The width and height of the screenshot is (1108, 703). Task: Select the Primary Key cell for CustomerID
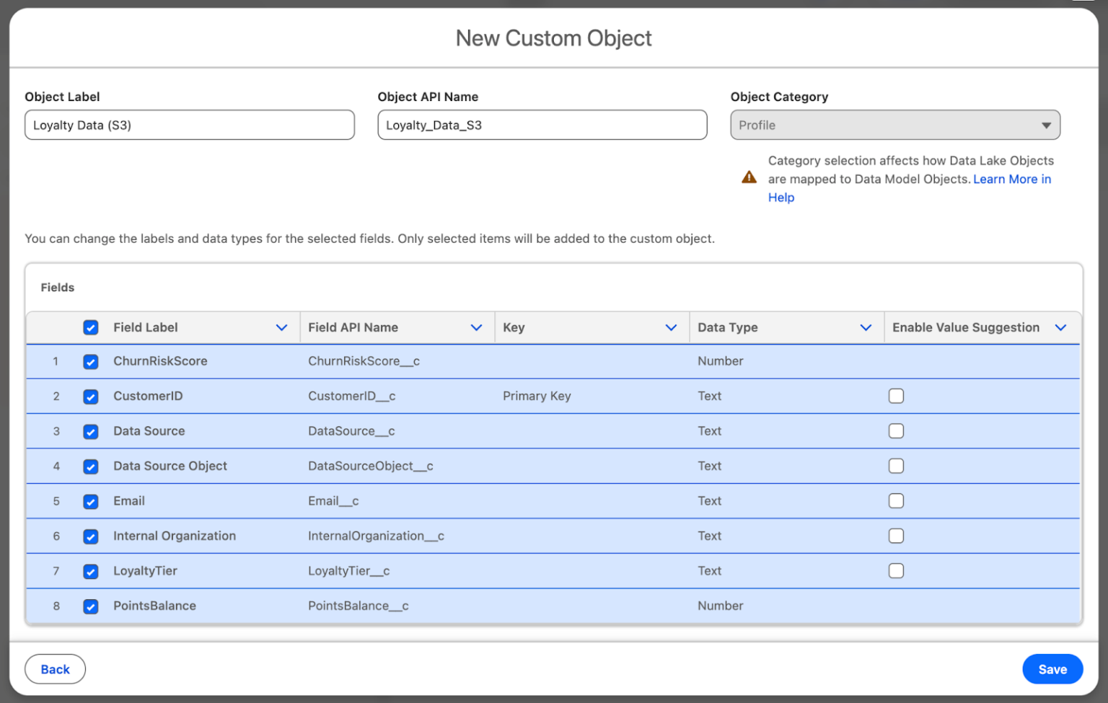537,396
